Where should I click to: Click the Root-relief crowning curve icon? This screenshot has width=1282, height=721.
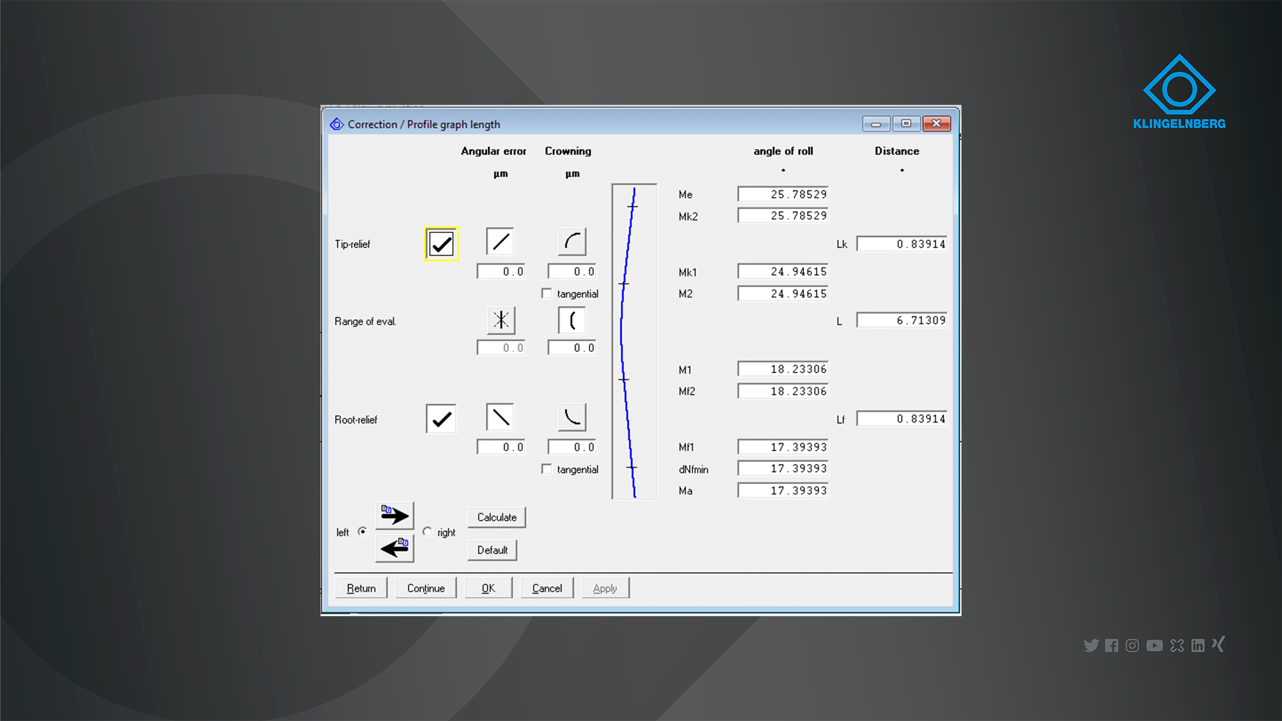[x=572, y=417]
